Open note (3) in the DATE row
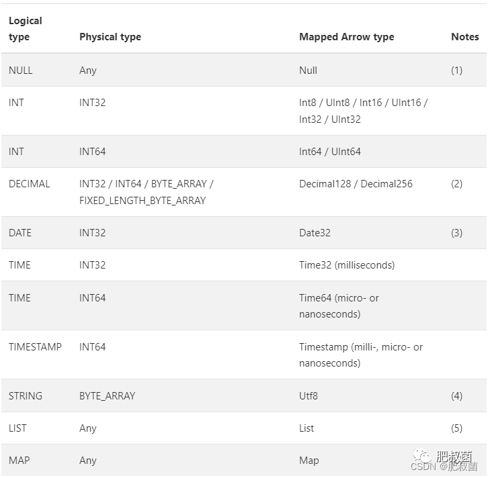 coord(456,233)
